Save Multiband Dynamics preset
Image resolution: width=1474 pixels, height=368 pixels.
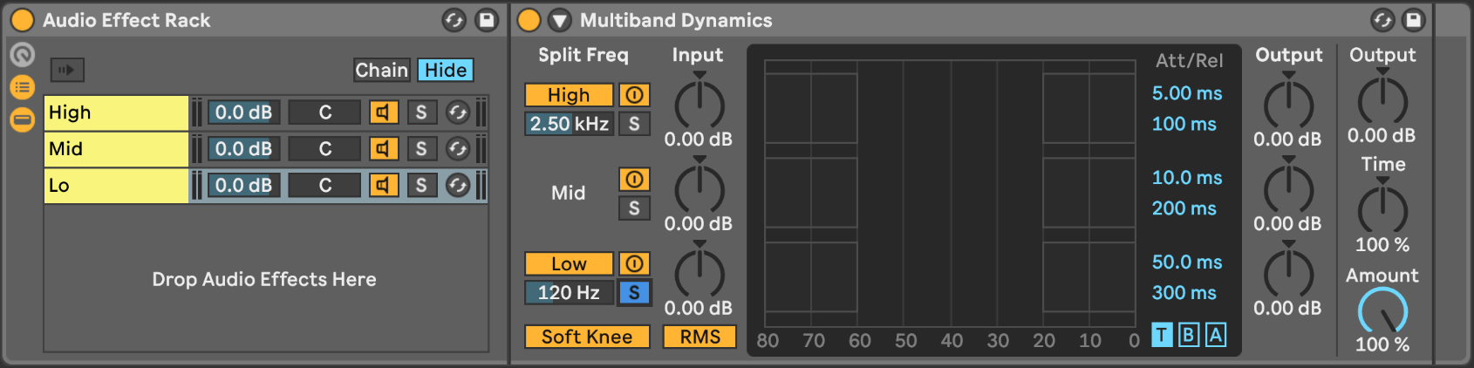tap(1414, 20)
